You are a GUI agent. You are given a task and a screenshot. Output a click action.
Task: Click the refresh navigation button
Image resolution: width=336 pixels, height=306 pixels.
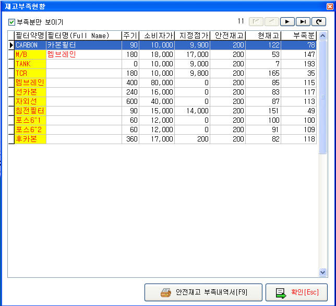point(319,21)
